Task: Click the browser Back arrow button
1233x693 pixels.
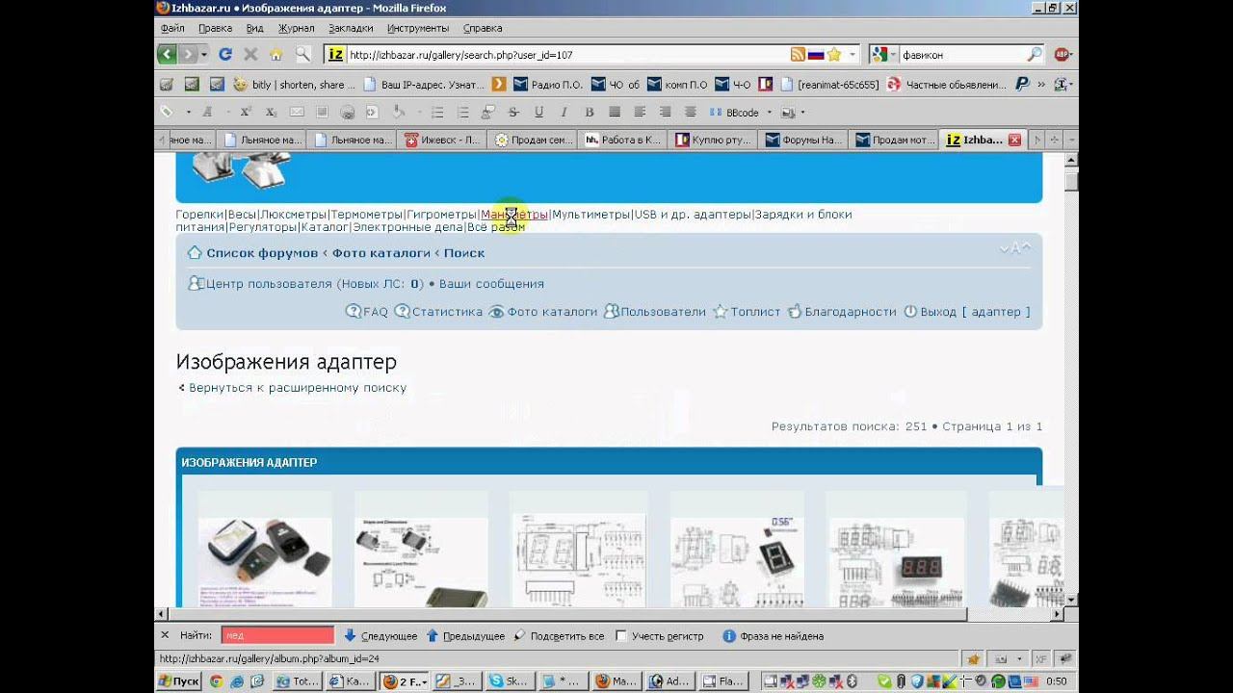Action: pyautogui.click(x=167, y=55)
